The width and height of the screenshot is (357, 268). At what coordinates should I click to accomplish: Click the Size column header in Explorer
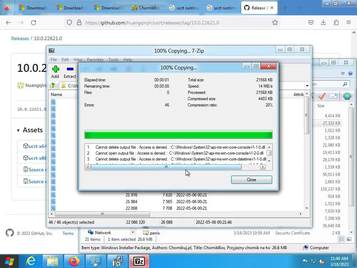click(321, 105)
